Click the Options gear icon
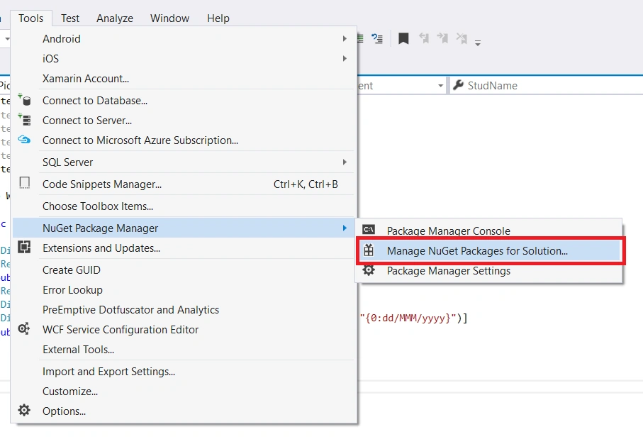This screenshot has height=444, width=643. click(x=24, y=410)
